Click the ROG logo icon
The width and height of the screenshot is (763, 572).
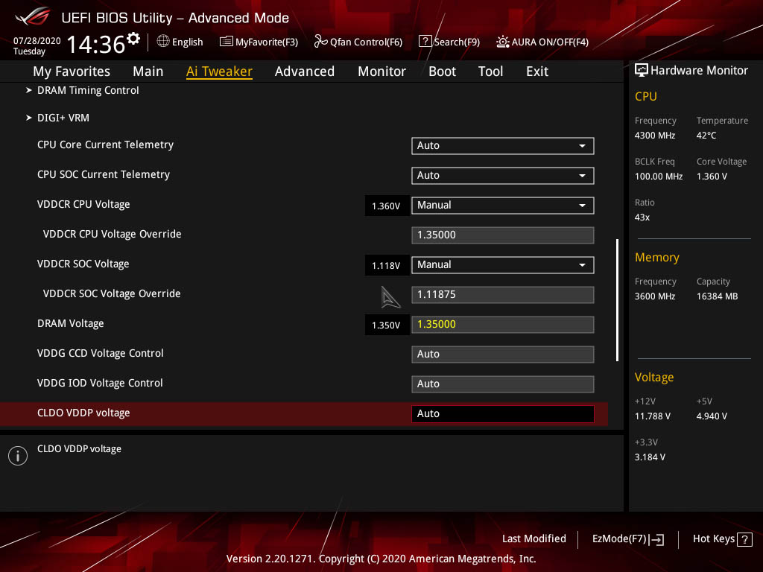tap(33, 17)
